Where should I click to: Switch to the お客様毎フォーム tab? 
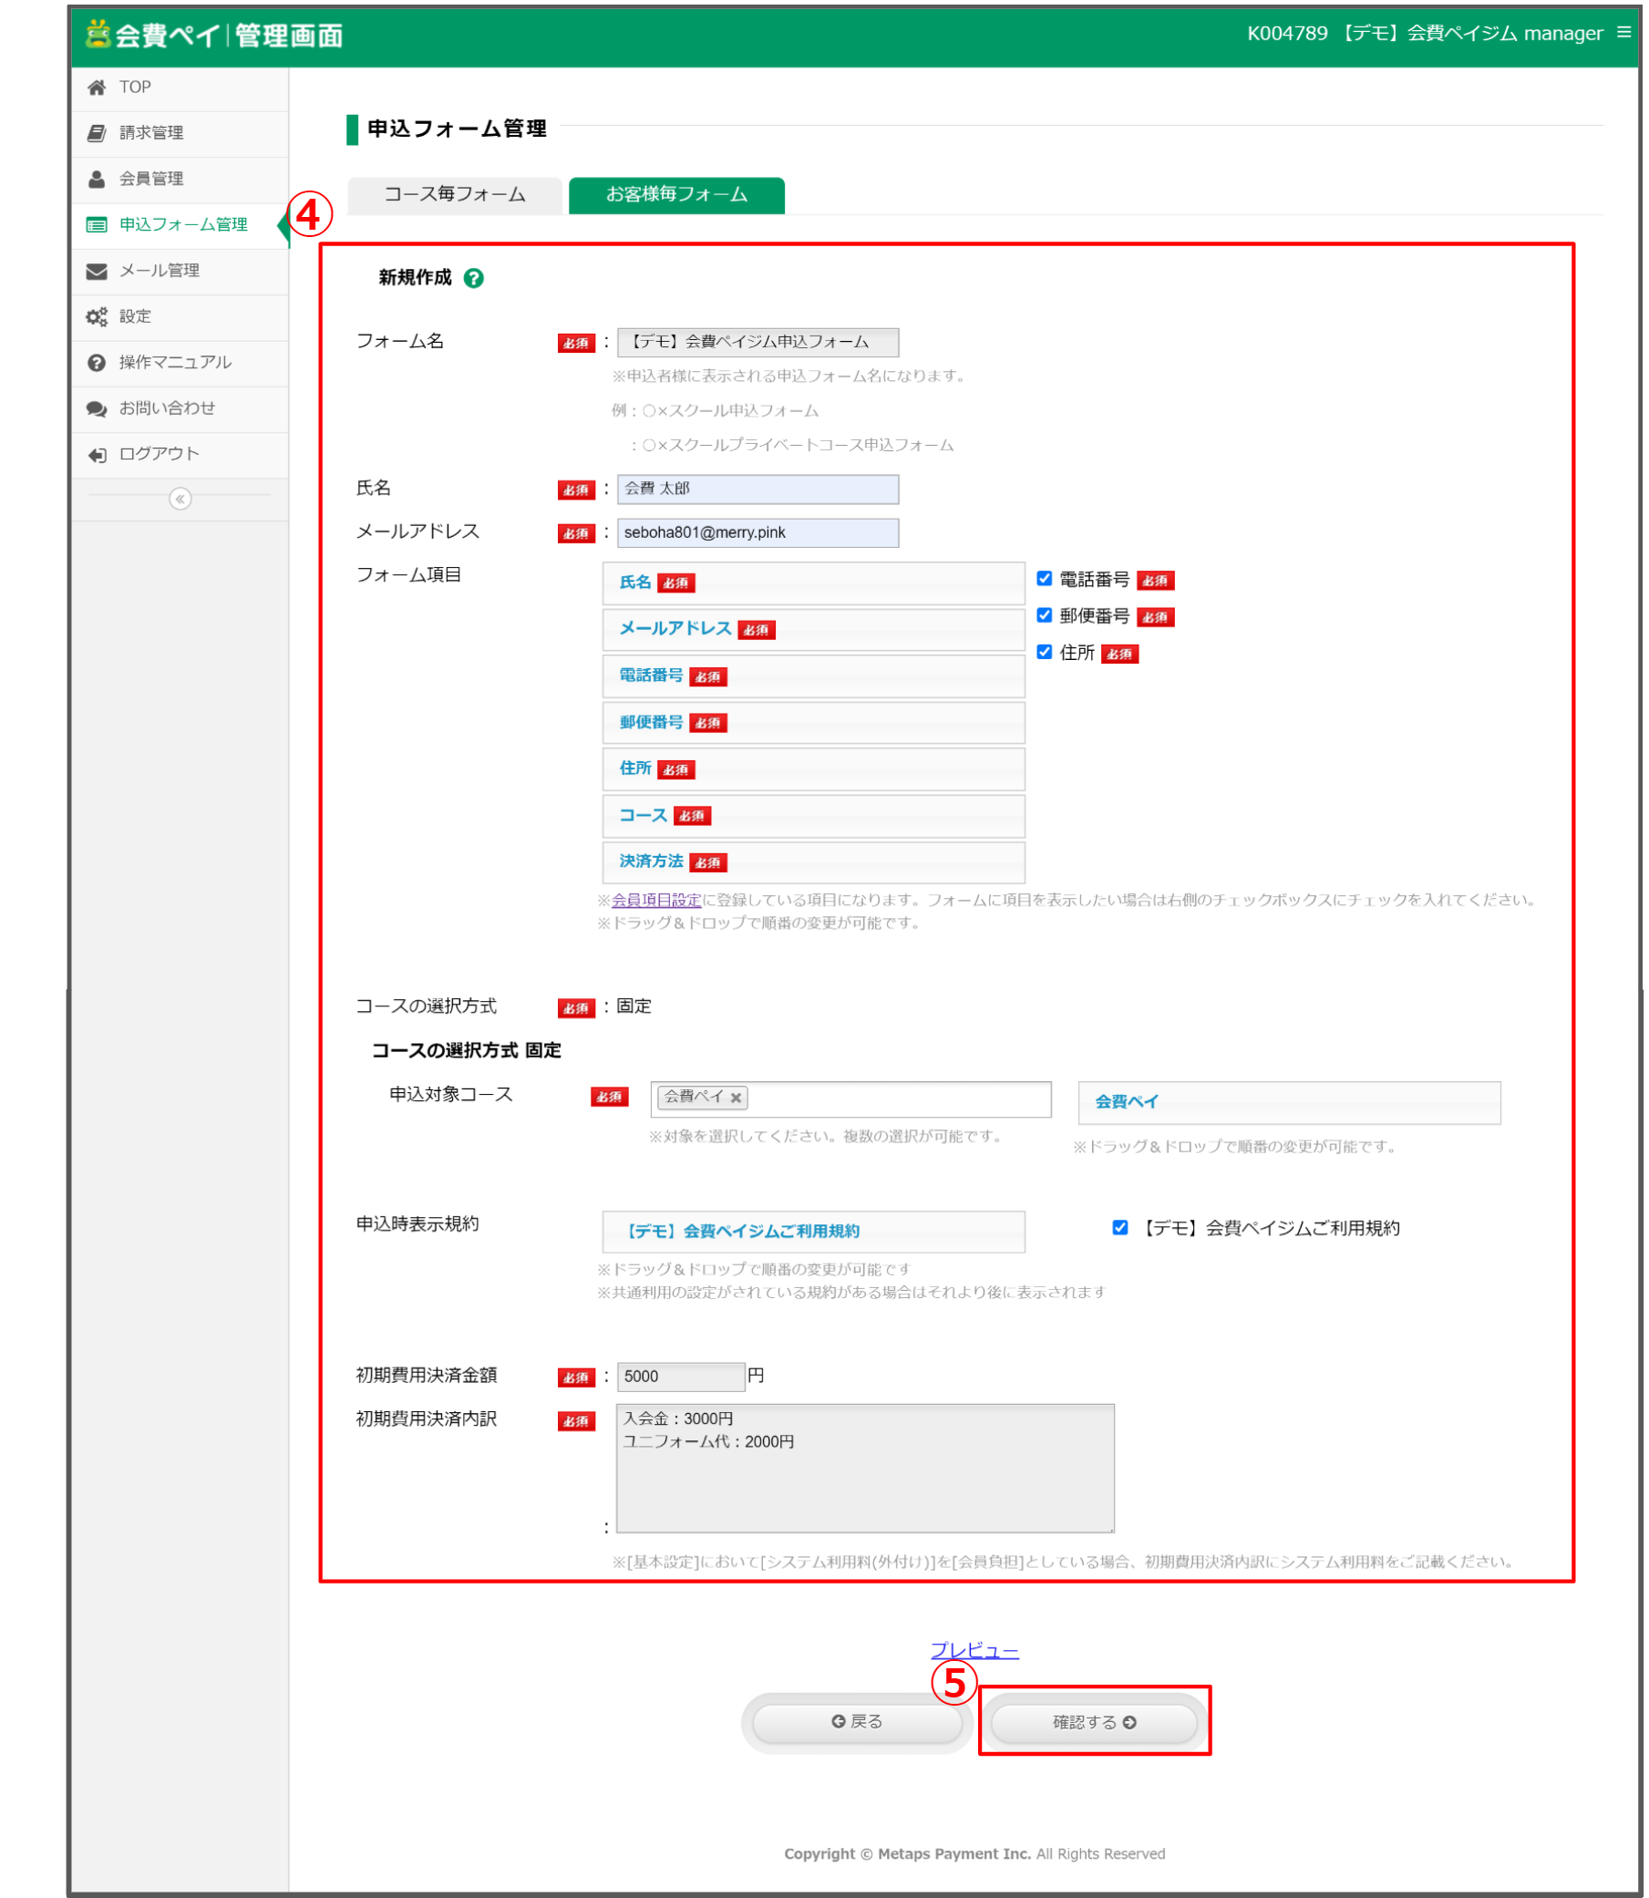(x=678, y=195)
